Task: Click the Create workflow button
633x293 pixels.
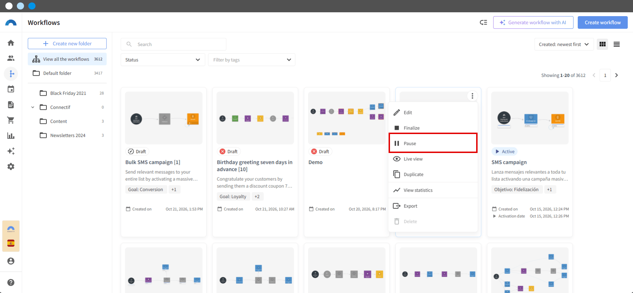Action: pos(603,22)
